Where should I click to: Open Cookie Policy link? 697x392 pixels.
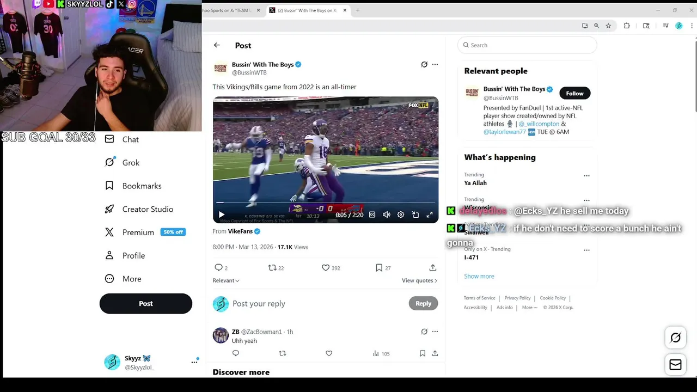point(553,298)
